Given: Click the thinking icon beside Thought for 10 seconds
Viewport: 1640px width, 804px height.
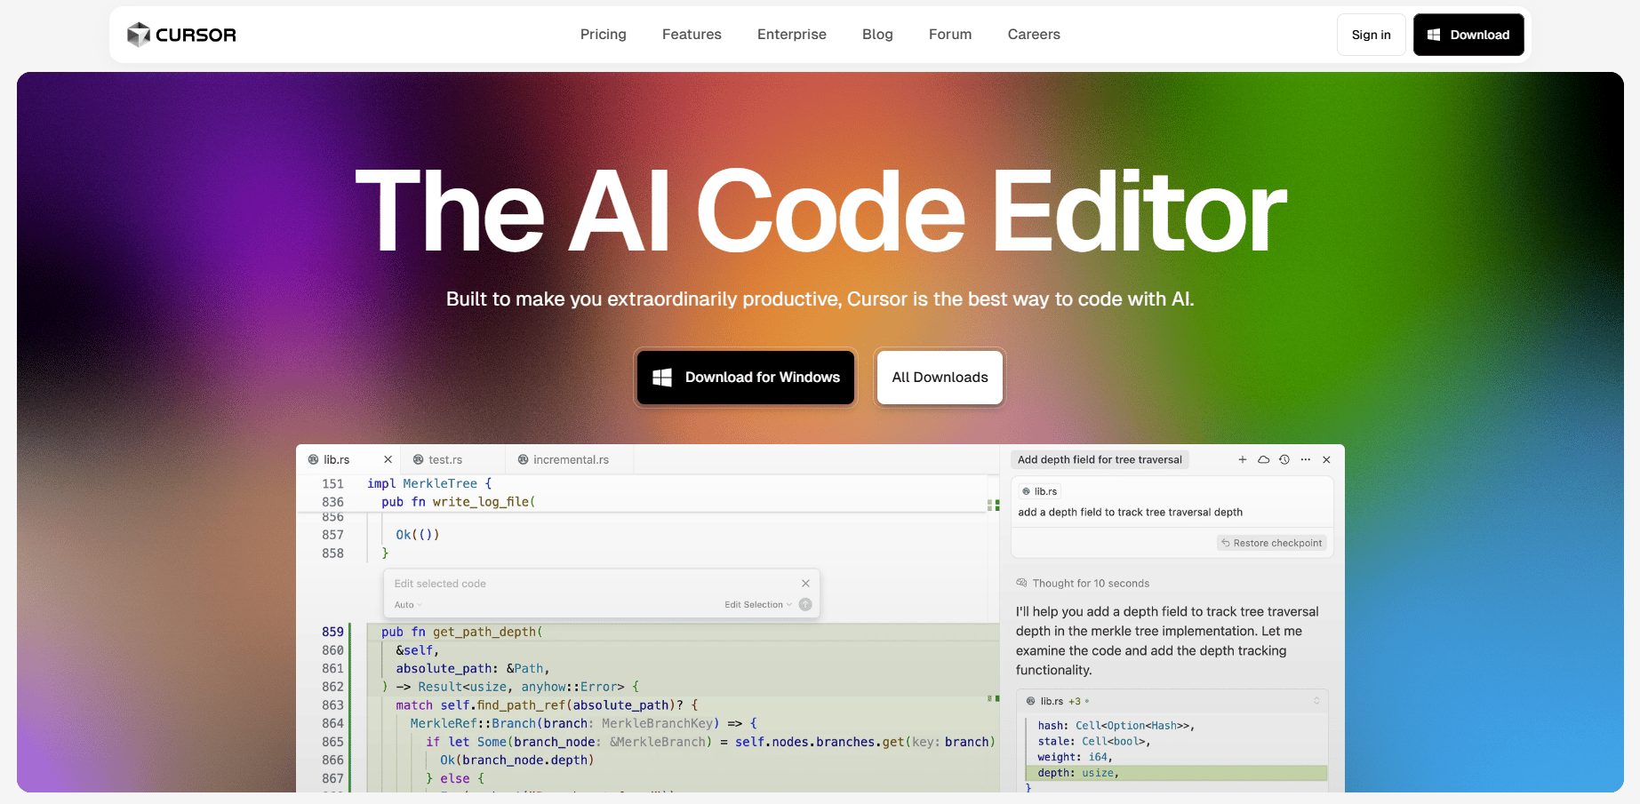Looking at the screenshot, I should pyautogui.click(x=1021, y=583).
